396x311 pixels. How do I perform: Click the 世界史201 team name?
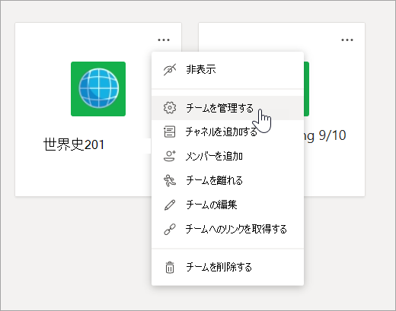74,144
